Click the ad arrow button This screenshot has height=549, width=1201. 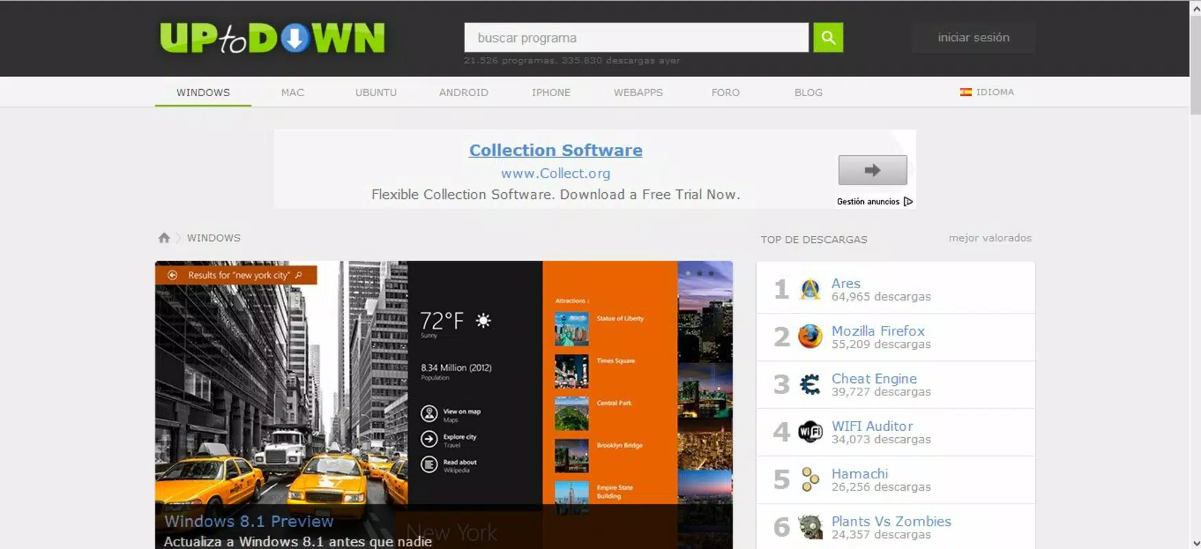tap(873, 170)
